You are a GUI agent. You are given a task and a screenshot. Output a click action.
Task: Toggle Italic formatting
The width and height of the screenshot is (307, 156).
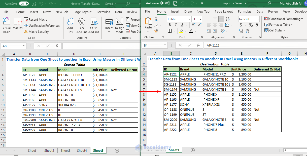click(x=175, y=25)
